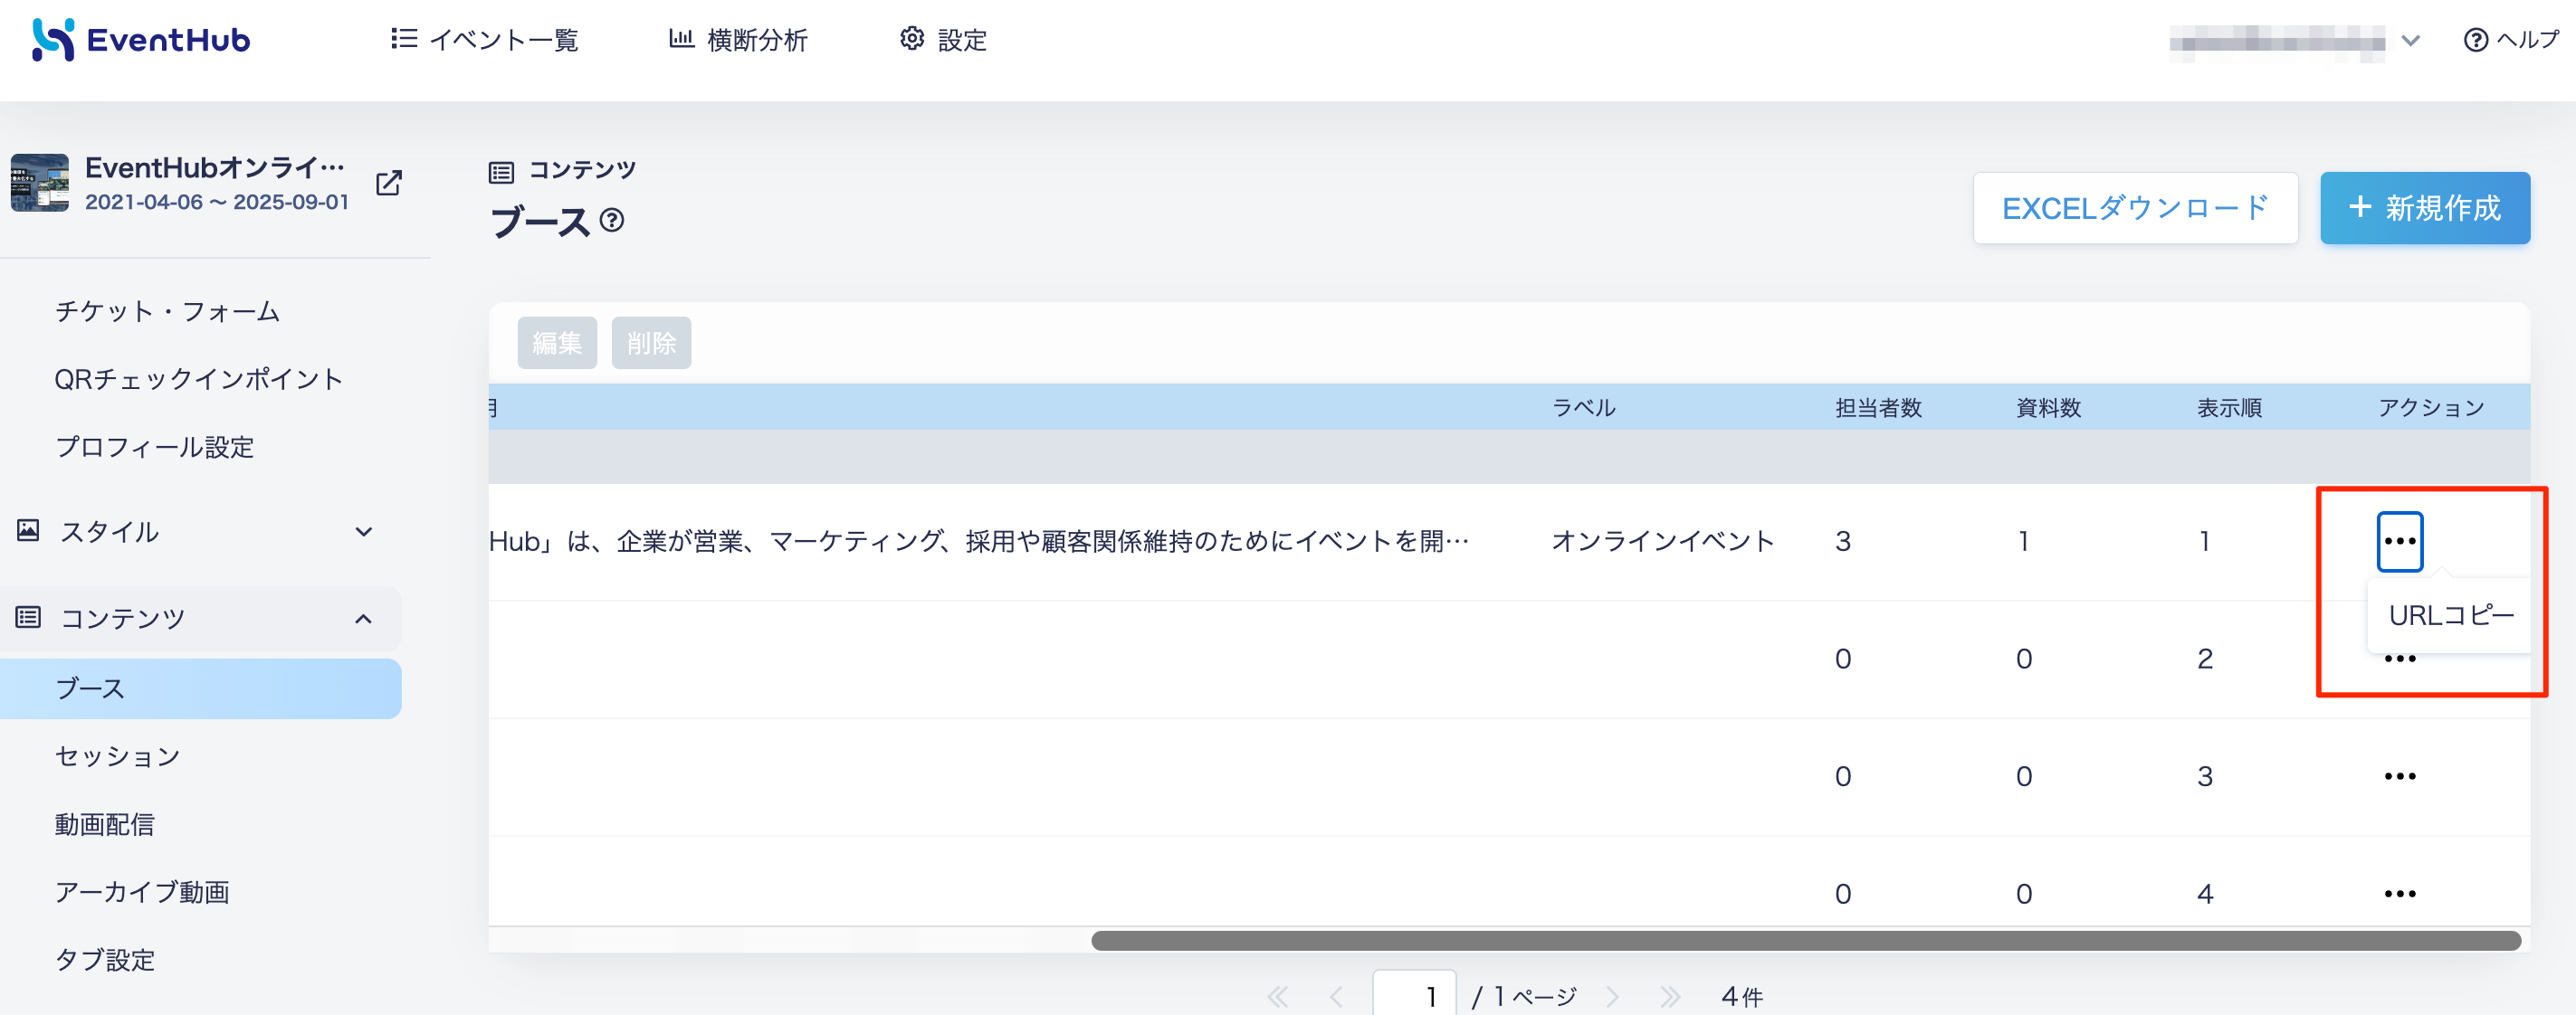The height and width of the screenshot is (1015, 2576).
Task: Select URLコピー menu item
Action: pos(2450,615)
